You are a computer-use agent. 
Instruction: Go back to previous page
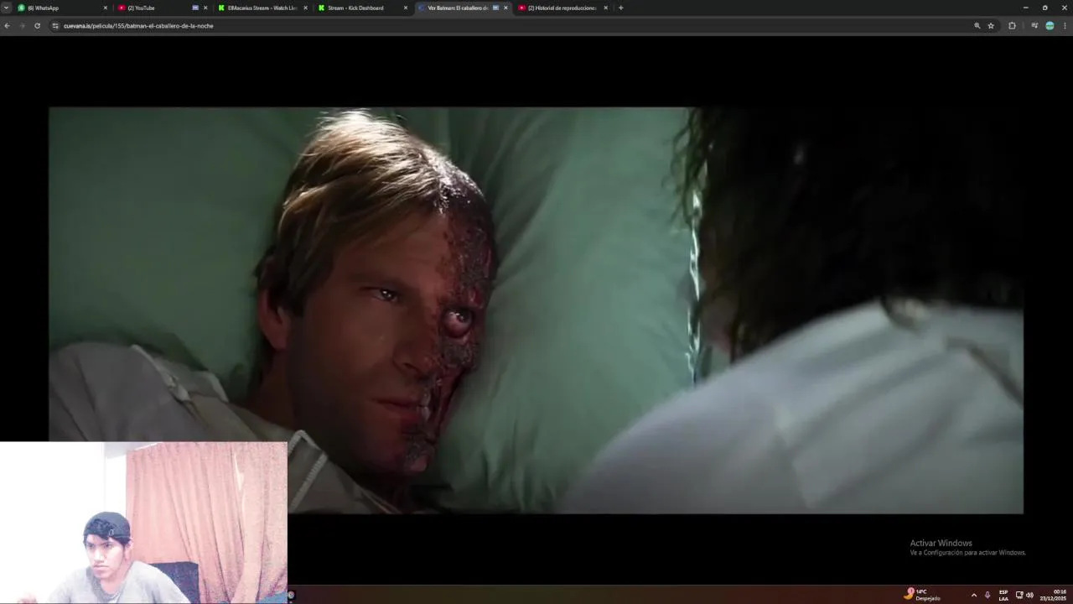7,26
